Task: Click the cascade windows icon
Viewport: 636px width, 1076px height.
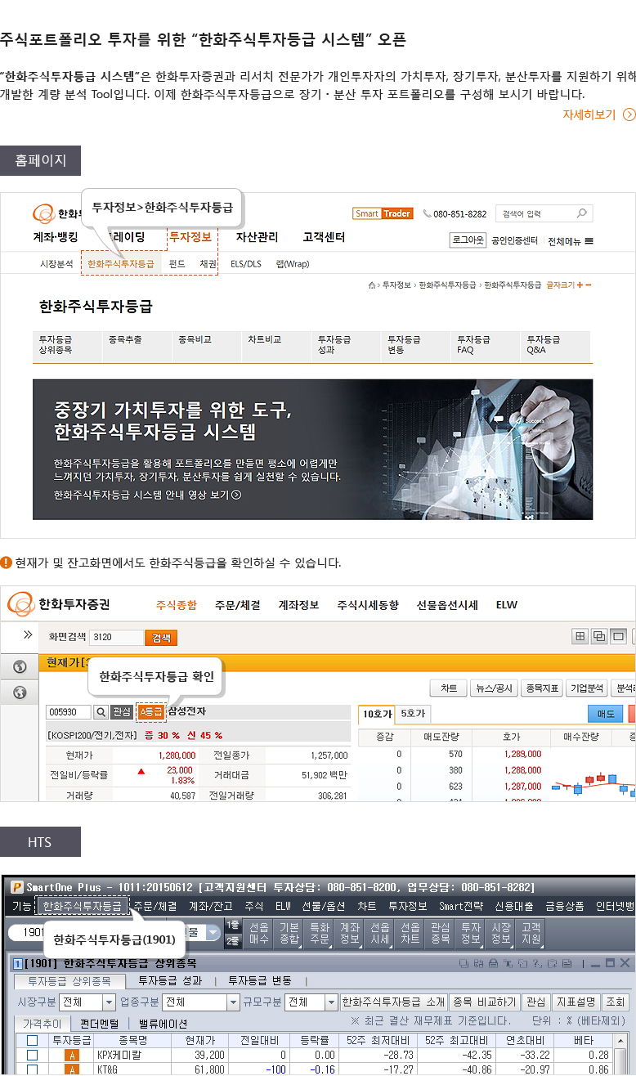Action: 599,637
